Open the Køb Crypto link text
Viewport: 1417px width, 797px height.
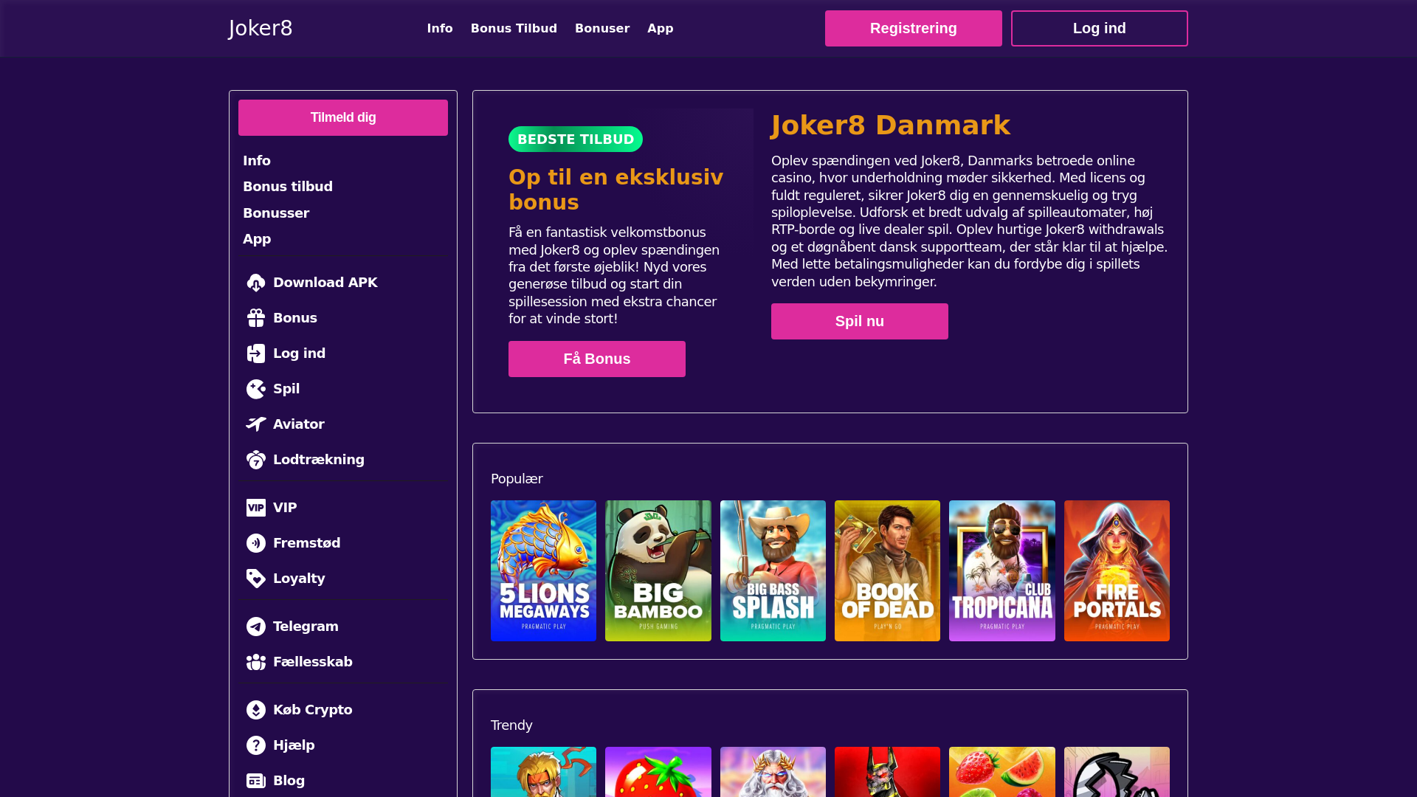coord(313,710)
